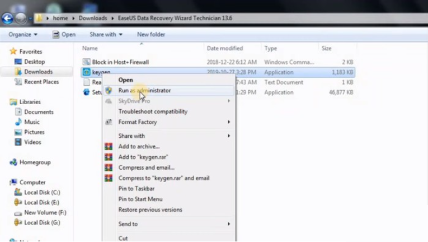Select Recent Places label in sidebar

coord(41,82)
